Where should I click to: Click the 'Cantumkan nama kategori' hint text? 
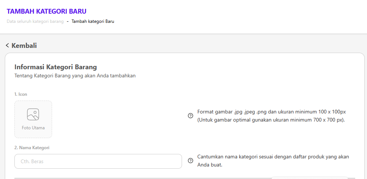(x=273, y=157)
